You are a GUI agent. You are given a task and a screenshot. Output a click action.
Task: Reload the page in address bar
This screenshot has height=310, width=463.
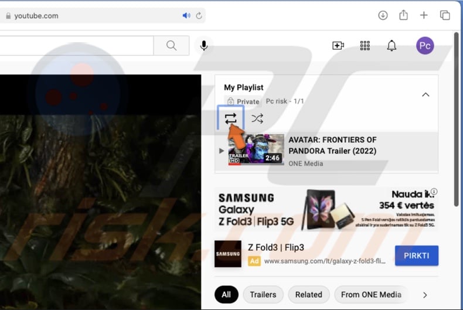click(199, 16)
